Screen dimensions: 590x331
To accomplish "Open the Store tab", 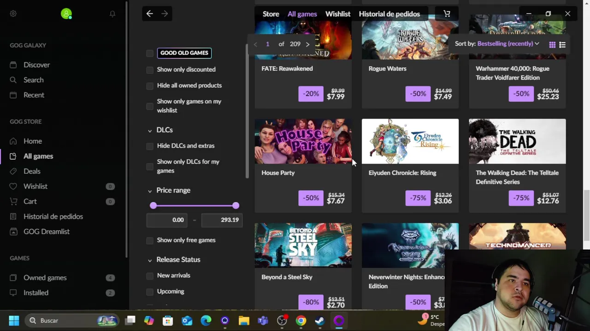I will coord(271,14).
